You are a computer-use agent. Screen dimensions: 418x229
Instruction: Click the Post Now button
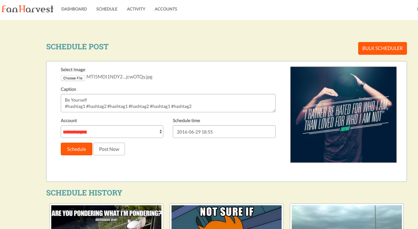[x=109, y=149]
